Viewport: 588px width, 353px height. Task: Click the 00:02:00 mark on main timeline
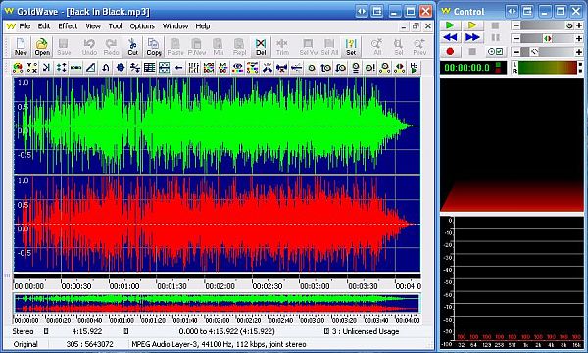click(x=220, y=286)
